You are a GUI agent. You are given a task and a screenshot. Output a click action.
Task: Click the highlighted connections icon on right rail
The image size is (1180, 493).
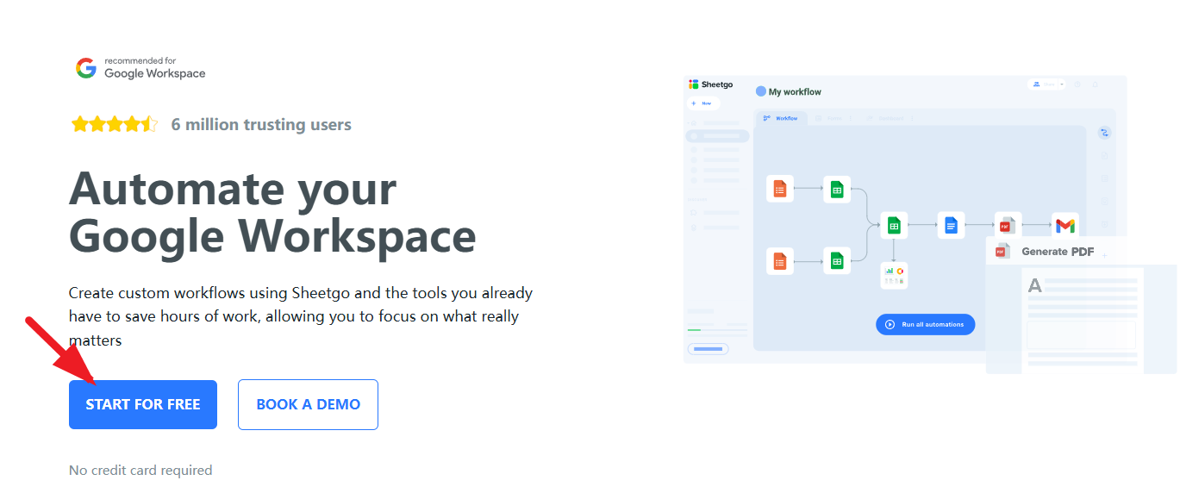[1104, 133]
